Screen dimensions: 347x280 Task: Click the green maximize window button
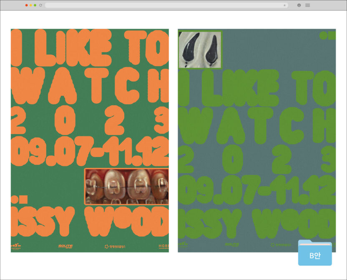pyautogui.click(x=35, y=5)
